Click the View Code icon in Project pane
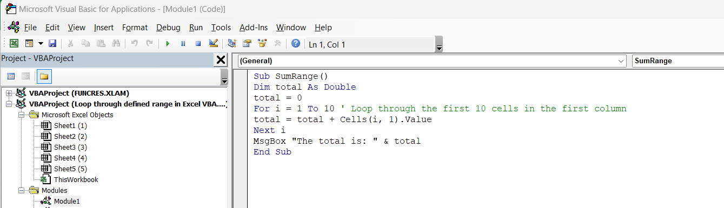 click(x=11, y=76)
